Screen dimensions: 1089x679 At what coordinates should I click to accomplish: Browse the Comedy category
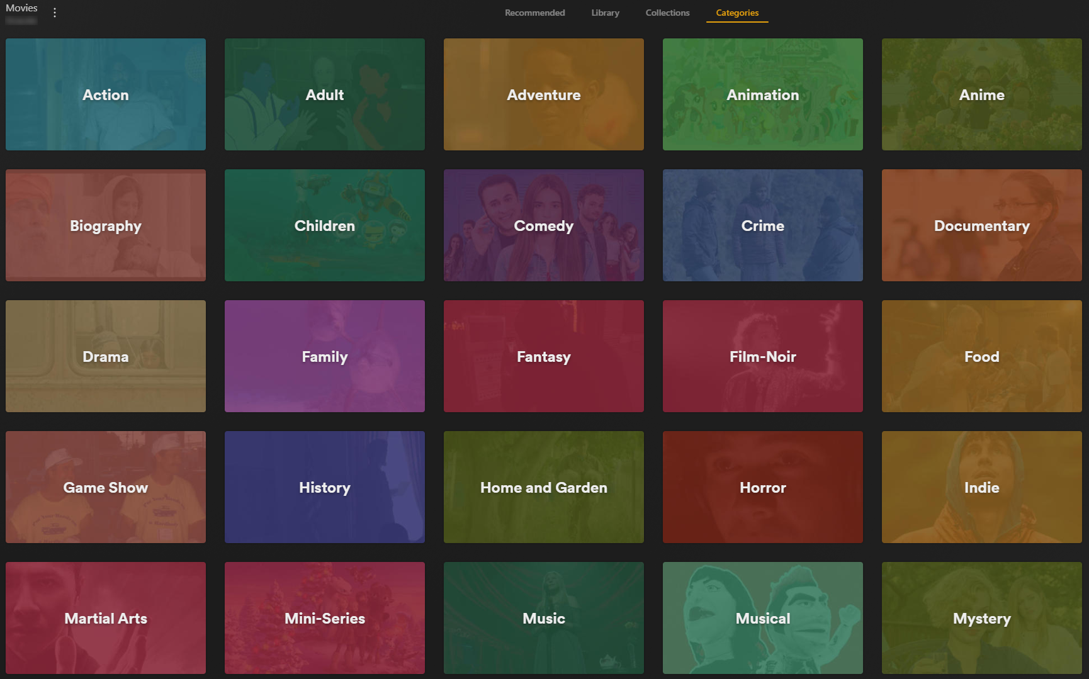pos(543,225)
